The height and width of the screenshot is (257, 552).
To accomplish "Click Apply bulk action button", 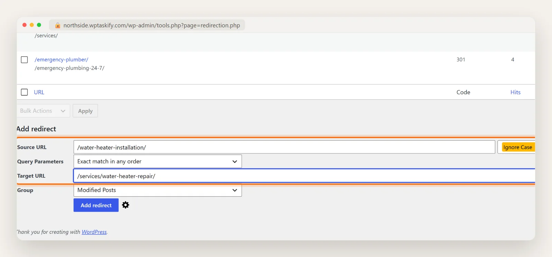I will click(85, 111).
